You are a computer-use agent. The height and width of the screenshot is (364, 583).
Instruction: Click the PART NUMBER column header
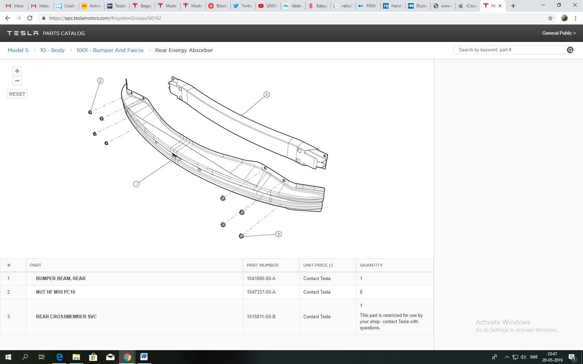click(262, 265)
